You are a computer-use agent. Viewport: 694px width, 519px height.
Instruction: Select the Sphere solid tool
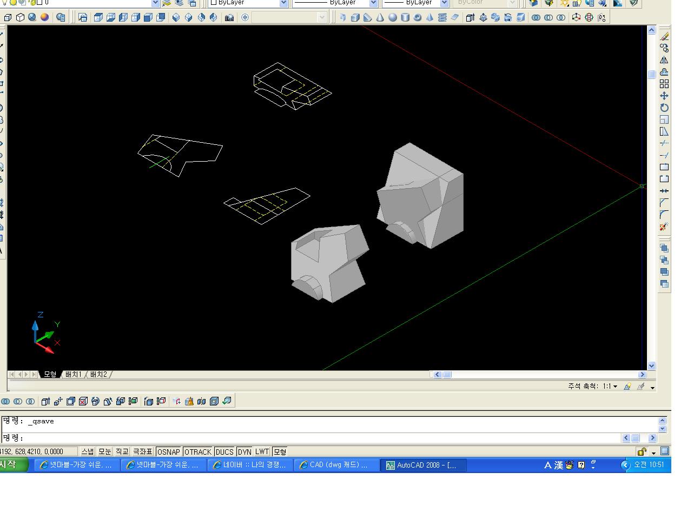pos(393,17)
